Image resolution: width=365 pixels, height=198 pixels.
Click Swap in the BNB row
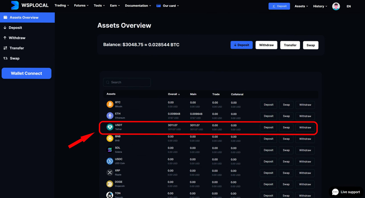(x=286, y=139)
